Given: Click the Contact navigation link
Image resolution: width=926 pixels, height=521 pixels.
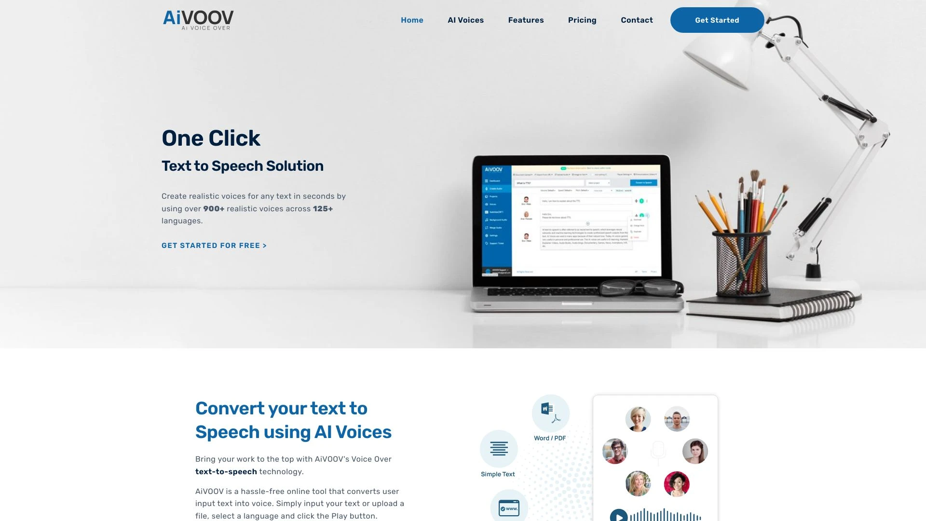Looking at the screenshot, I should click(x=637, y=19).
